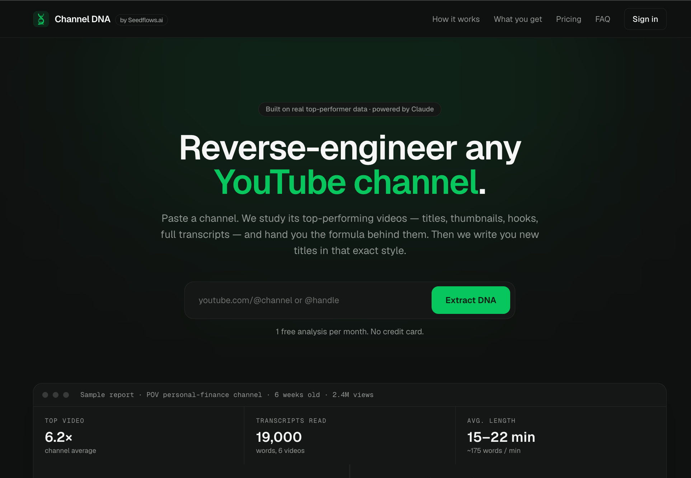This screenshot has width=691, height=478.
Task: Click the 'words, 6 videos' caption
Action: tap(280, 451)
